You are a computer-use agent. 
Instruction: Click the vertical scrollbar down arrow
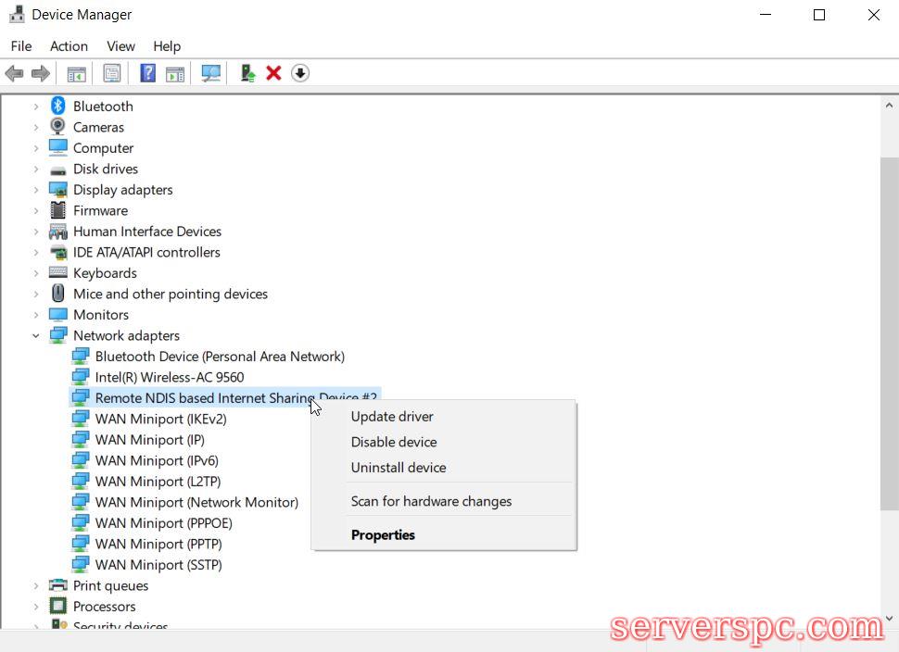(889, 618)
